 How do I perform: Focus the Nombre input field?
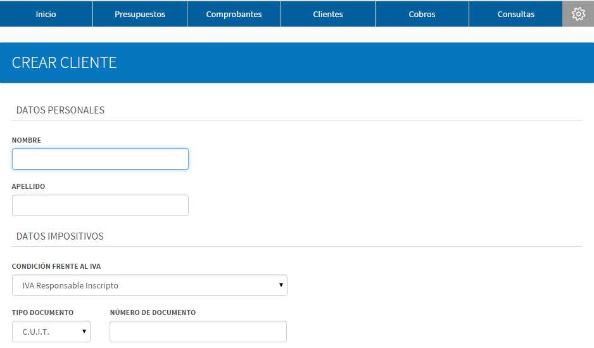[x=100, y=159]
